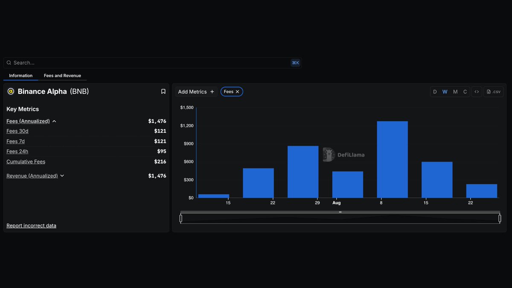Focus the Search input field
Image resolution: width=512 pixels, height=288 pixels.
tap(152, 63)
